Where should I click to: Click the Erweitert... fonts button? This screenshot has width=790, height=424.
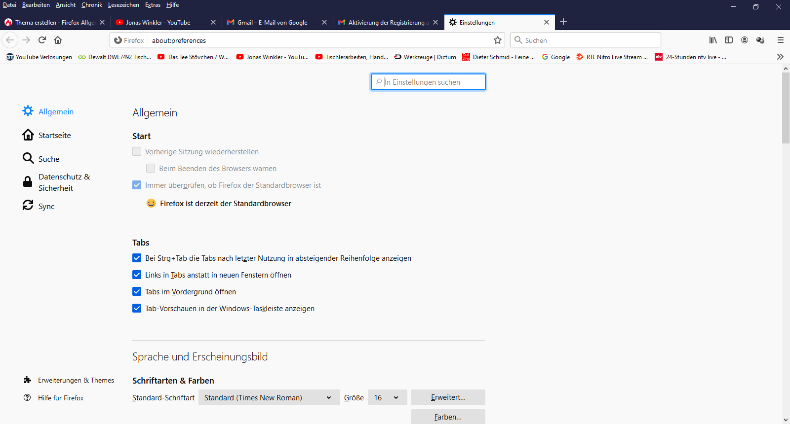[448, 397]
